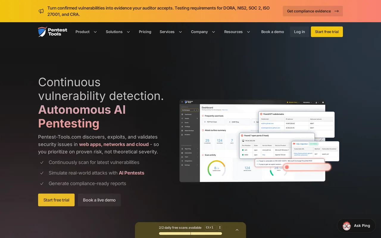Screen dimensions: 381x238
Task: Open the Ask Ping chat button
Action: [356, 226]
